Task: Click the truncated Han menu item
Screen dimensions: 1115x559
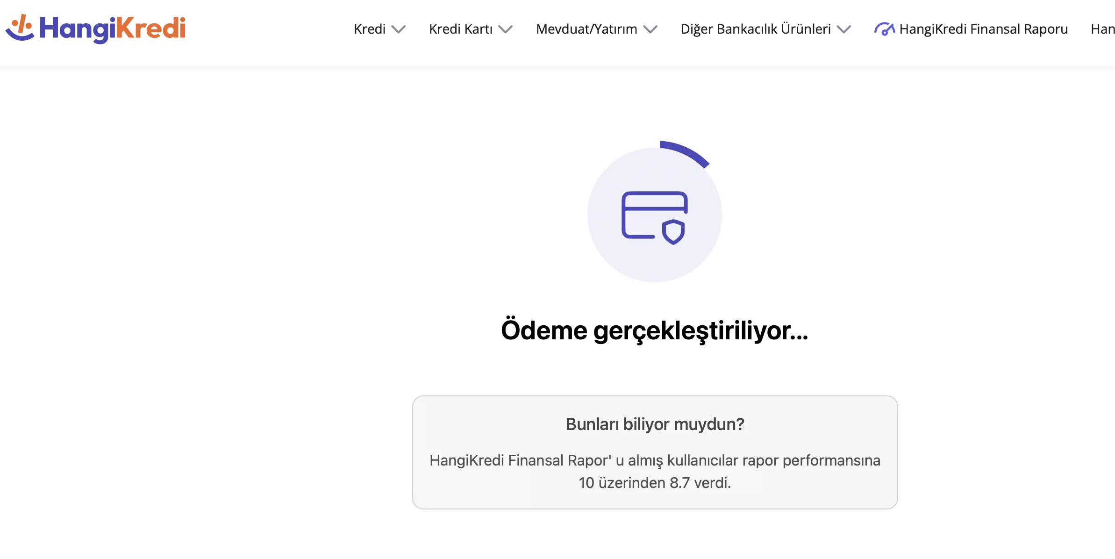Action: [x=1104, y=29]
